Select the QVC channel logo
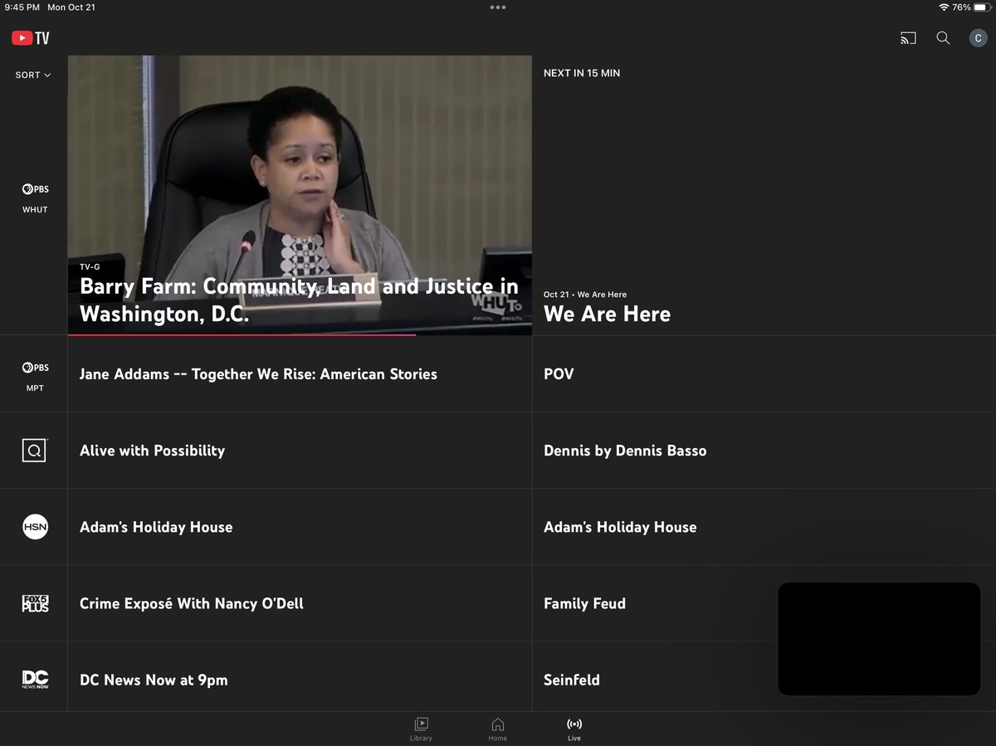 [35, 451]
